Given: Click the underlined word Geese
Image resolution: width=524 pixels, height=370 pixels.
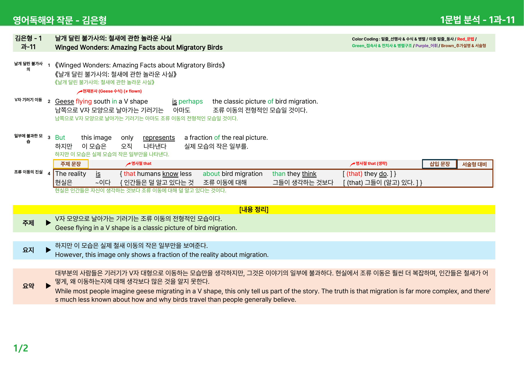Looking at the screenshot, I should tap(65, 102).
